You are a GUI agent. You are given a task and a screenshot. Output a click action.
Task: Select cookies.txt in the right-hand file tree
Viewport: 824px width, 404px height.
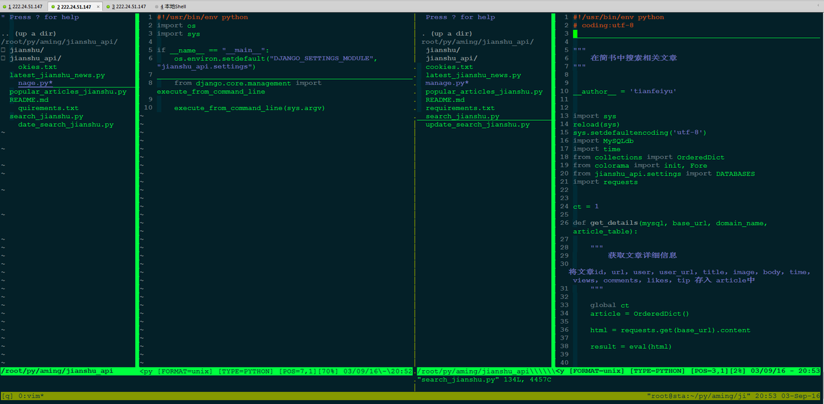(x=449, y=66)
